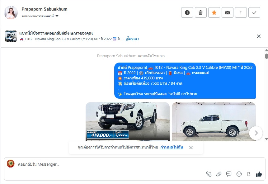Viewport: 268px width, 184px height.
Task: Open the side-view white pickup photo
Action: click(214, 122)
